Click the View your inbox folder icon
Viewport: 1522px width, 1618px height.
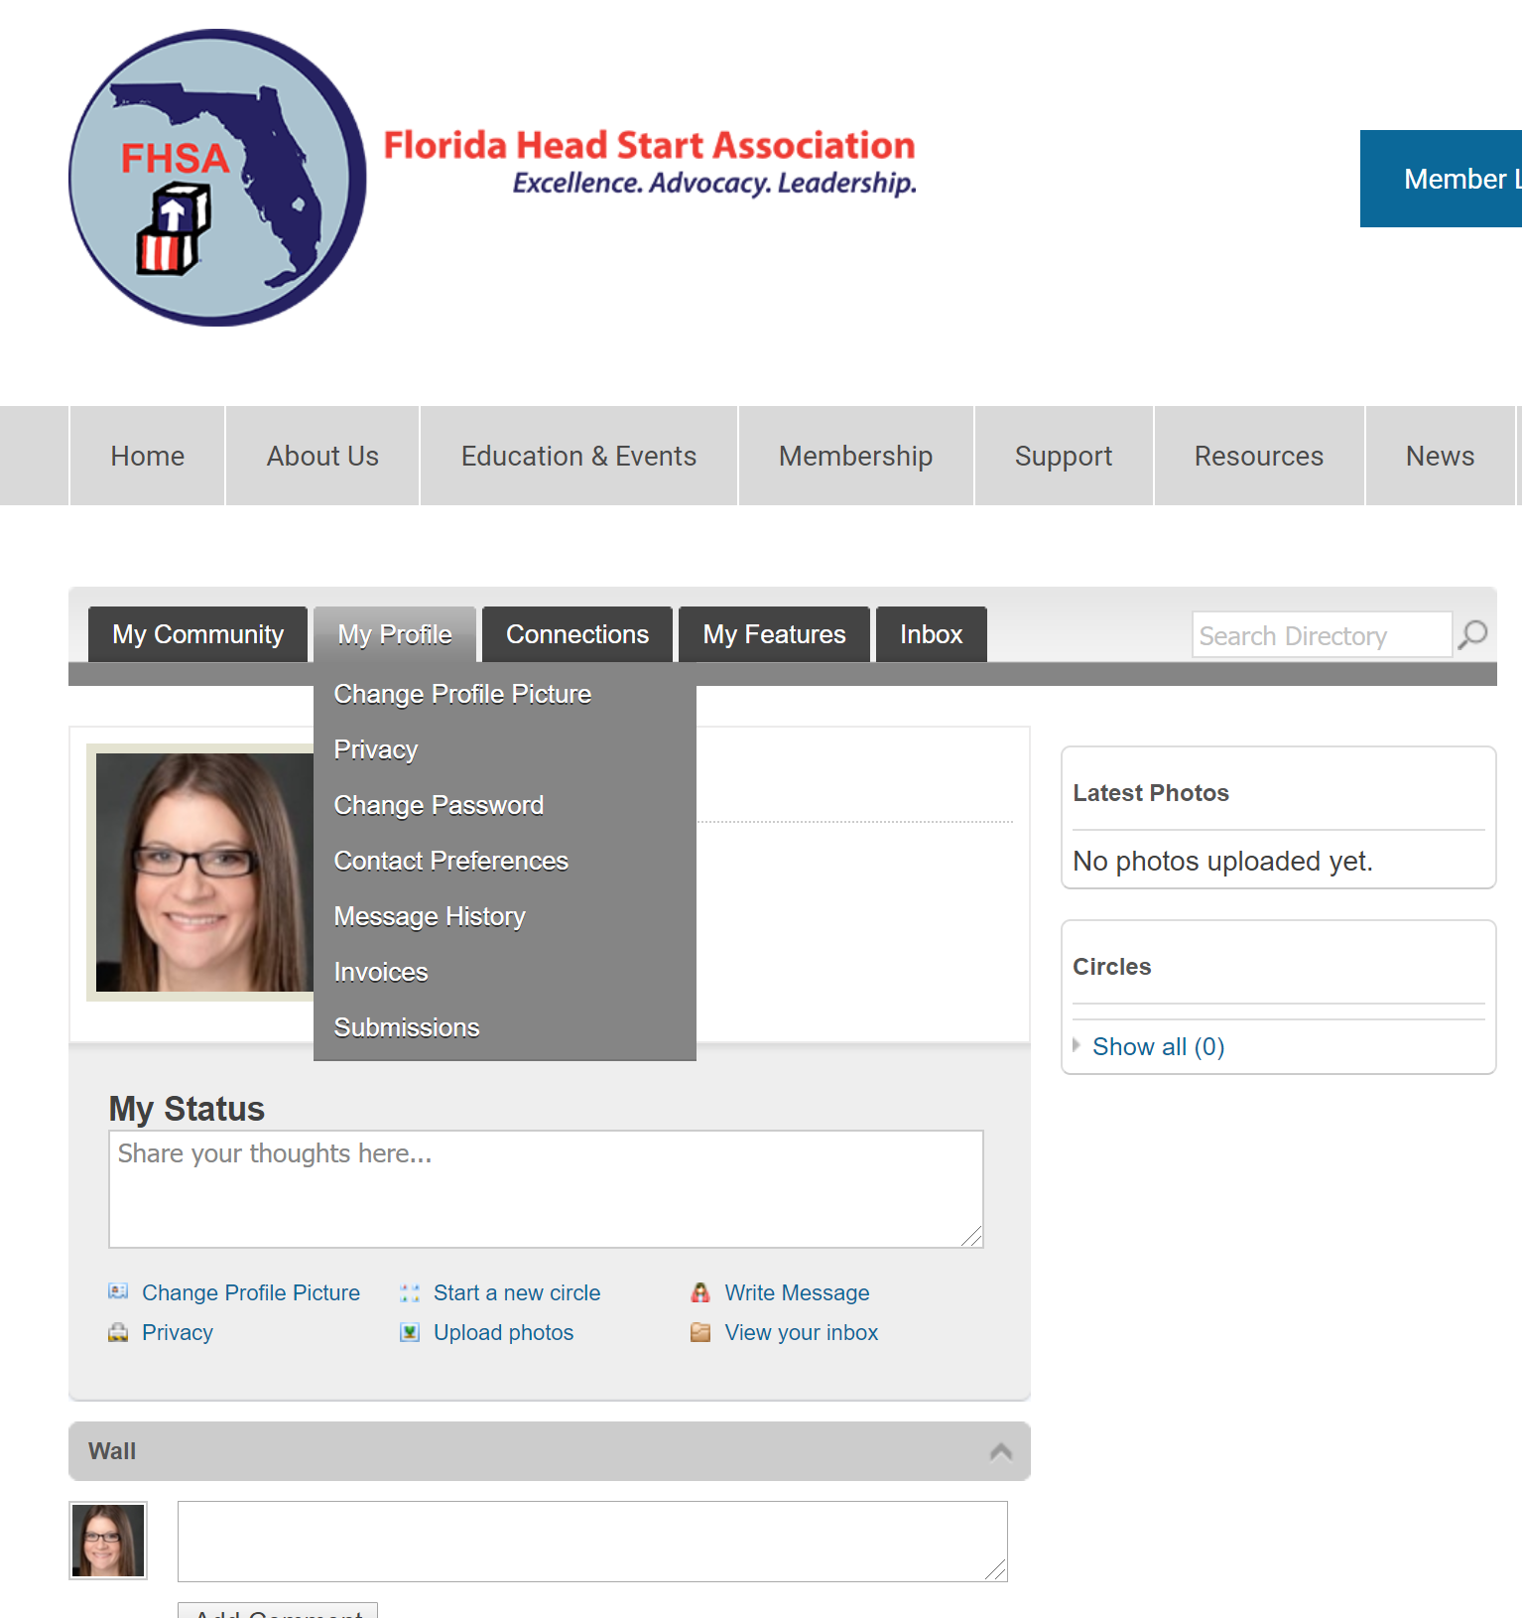[x=700, y=1332]
